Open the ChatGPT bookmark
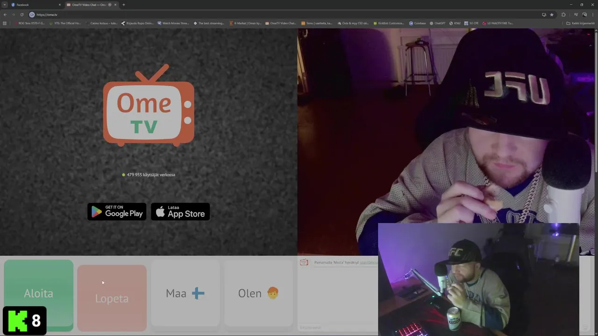Viewport: 598px width, 336px height. (438, 23)
